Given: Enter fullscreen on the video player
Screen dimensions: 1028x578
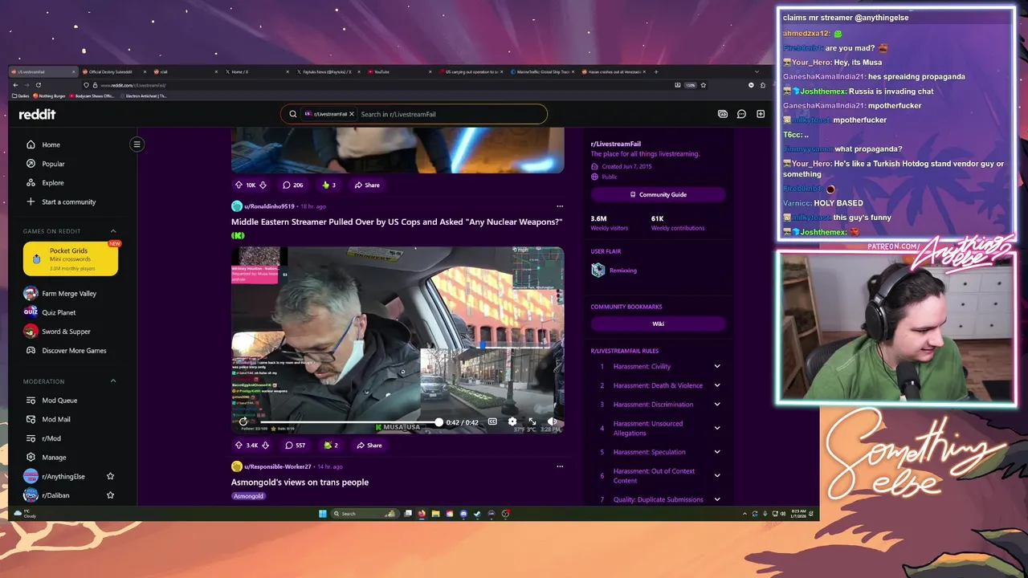Looking at the screenshot, I should [532, 421].
